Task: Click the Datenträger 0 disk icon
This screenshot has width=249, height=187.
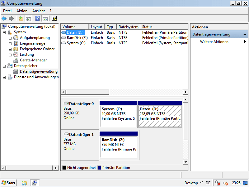Action: tap(66, 103)
